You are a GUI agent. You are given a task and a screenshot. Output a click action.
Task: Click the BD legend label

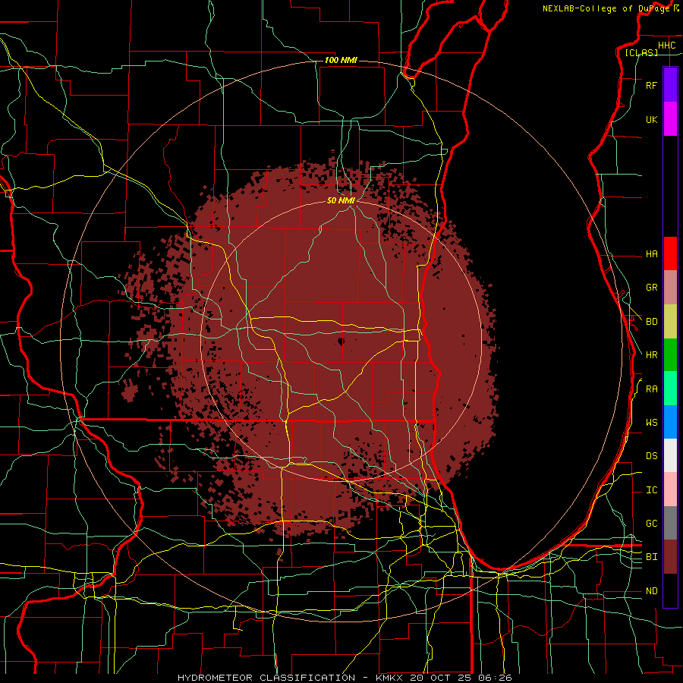coord(652,322)
